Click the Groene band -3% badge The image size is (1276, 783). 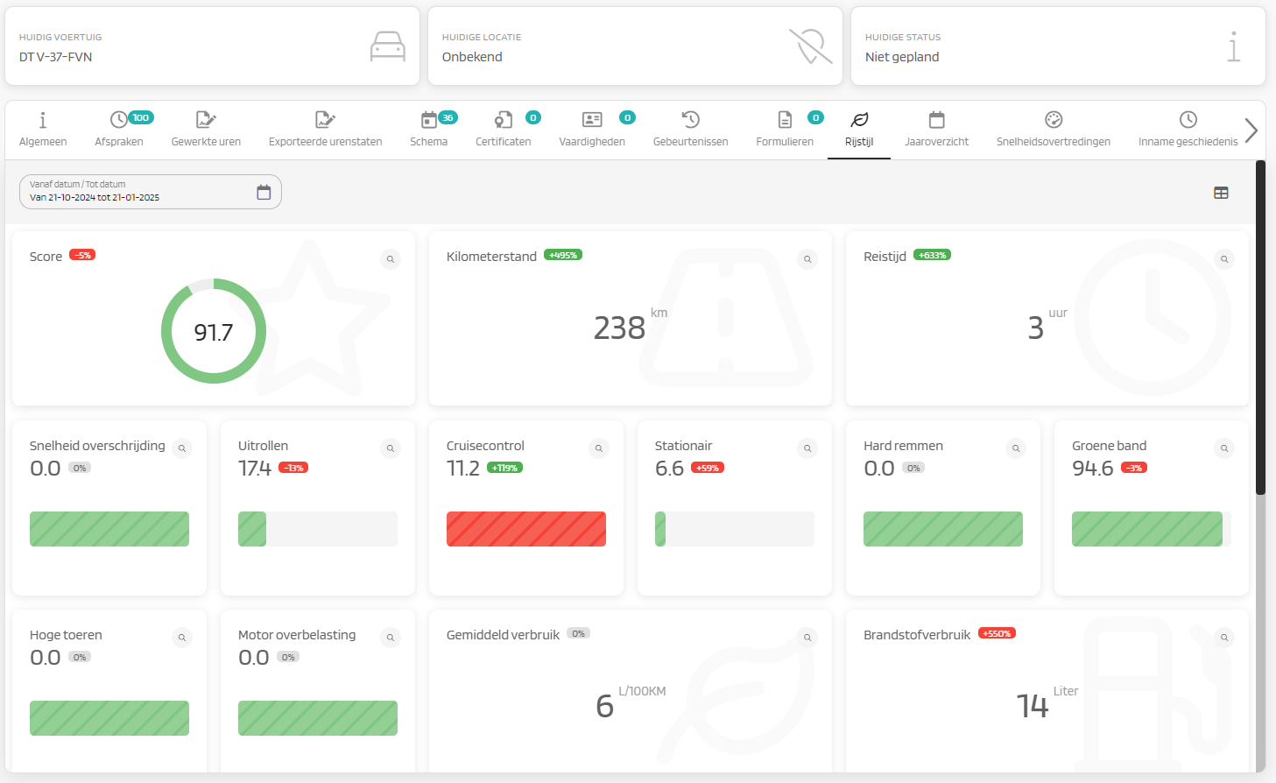click(1134, 468)
